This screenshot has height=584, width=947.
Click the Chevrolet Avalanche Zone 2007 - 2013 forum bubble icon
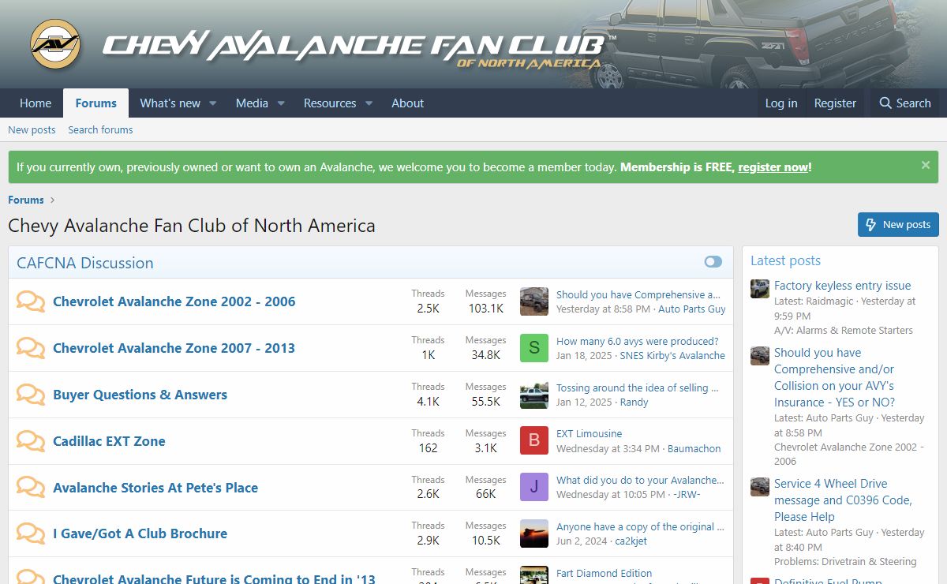[x=31, y=348]
